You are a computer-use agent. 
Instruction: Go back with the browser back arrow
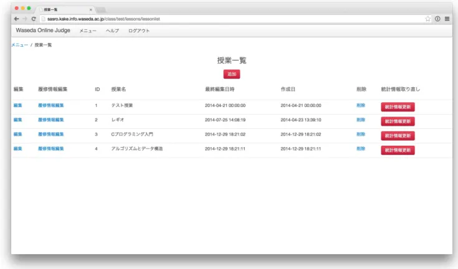pos(16,19)
